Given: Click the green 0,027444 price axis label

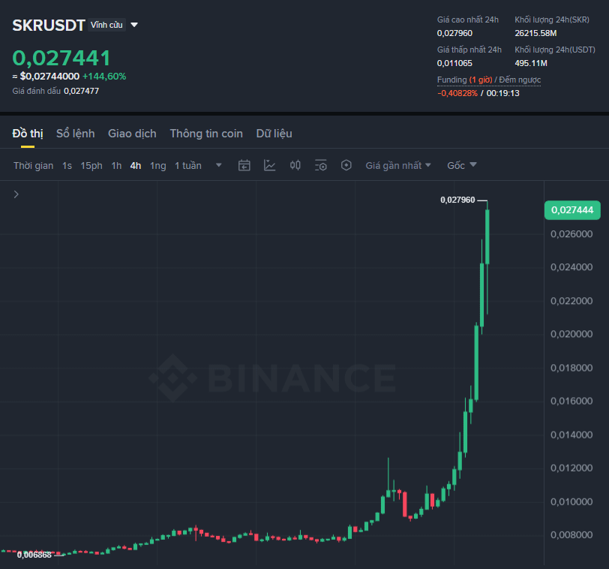Looking at the screenshot, I should pyautogui.click(x=572, y=210).
